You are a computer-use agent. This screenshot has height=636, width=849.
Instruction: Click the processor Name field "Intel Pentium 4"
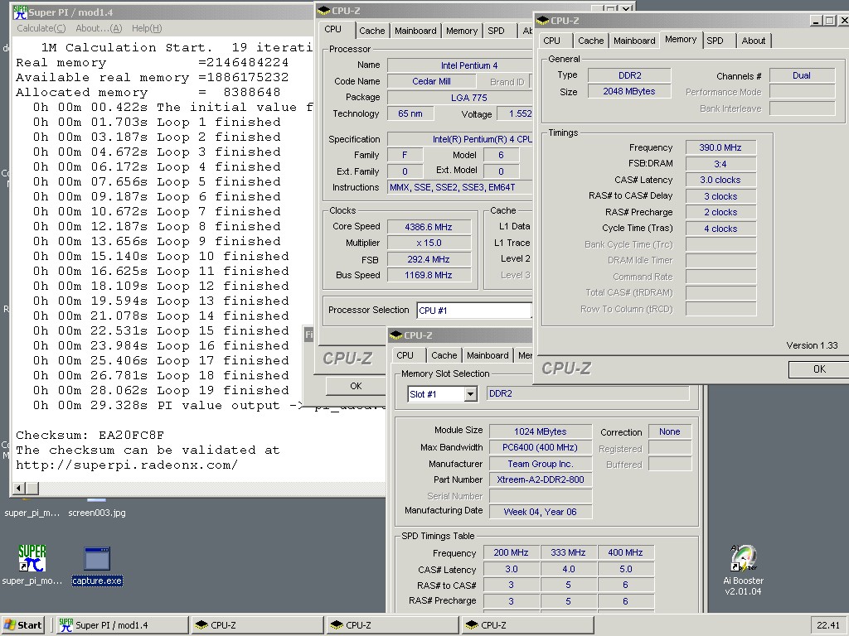pyautogui.click(x=460, y=65)
